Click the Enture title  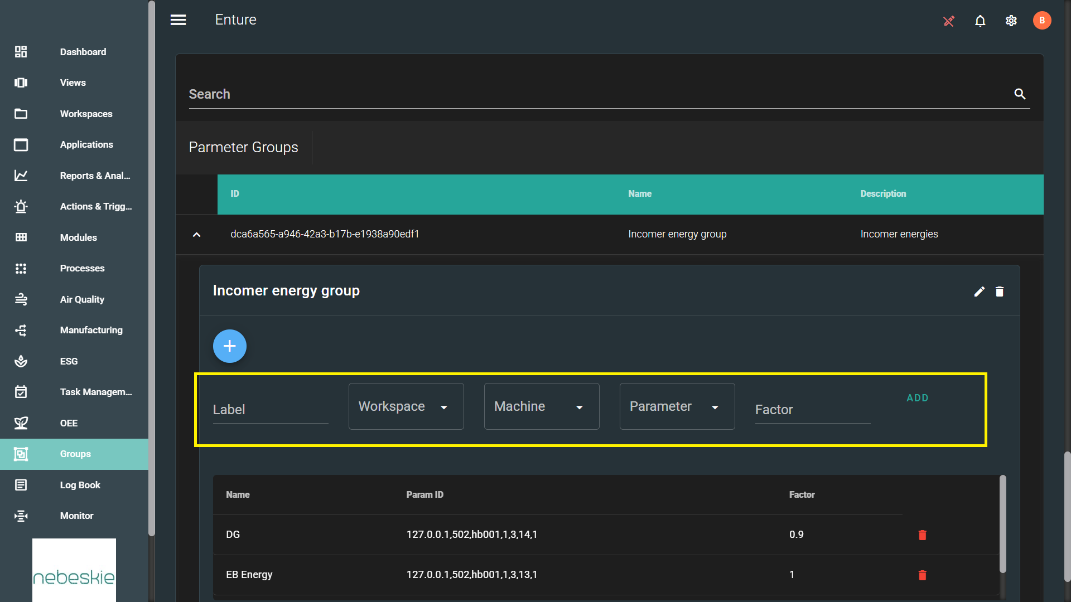[236, 20]
